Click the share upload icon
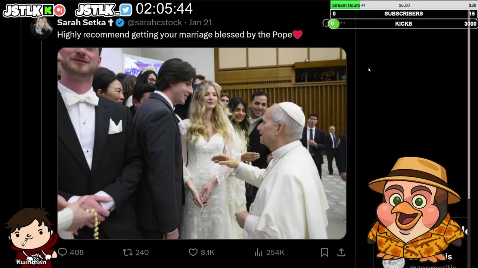Viewport: 478px width, 268px height. point(341,252)
